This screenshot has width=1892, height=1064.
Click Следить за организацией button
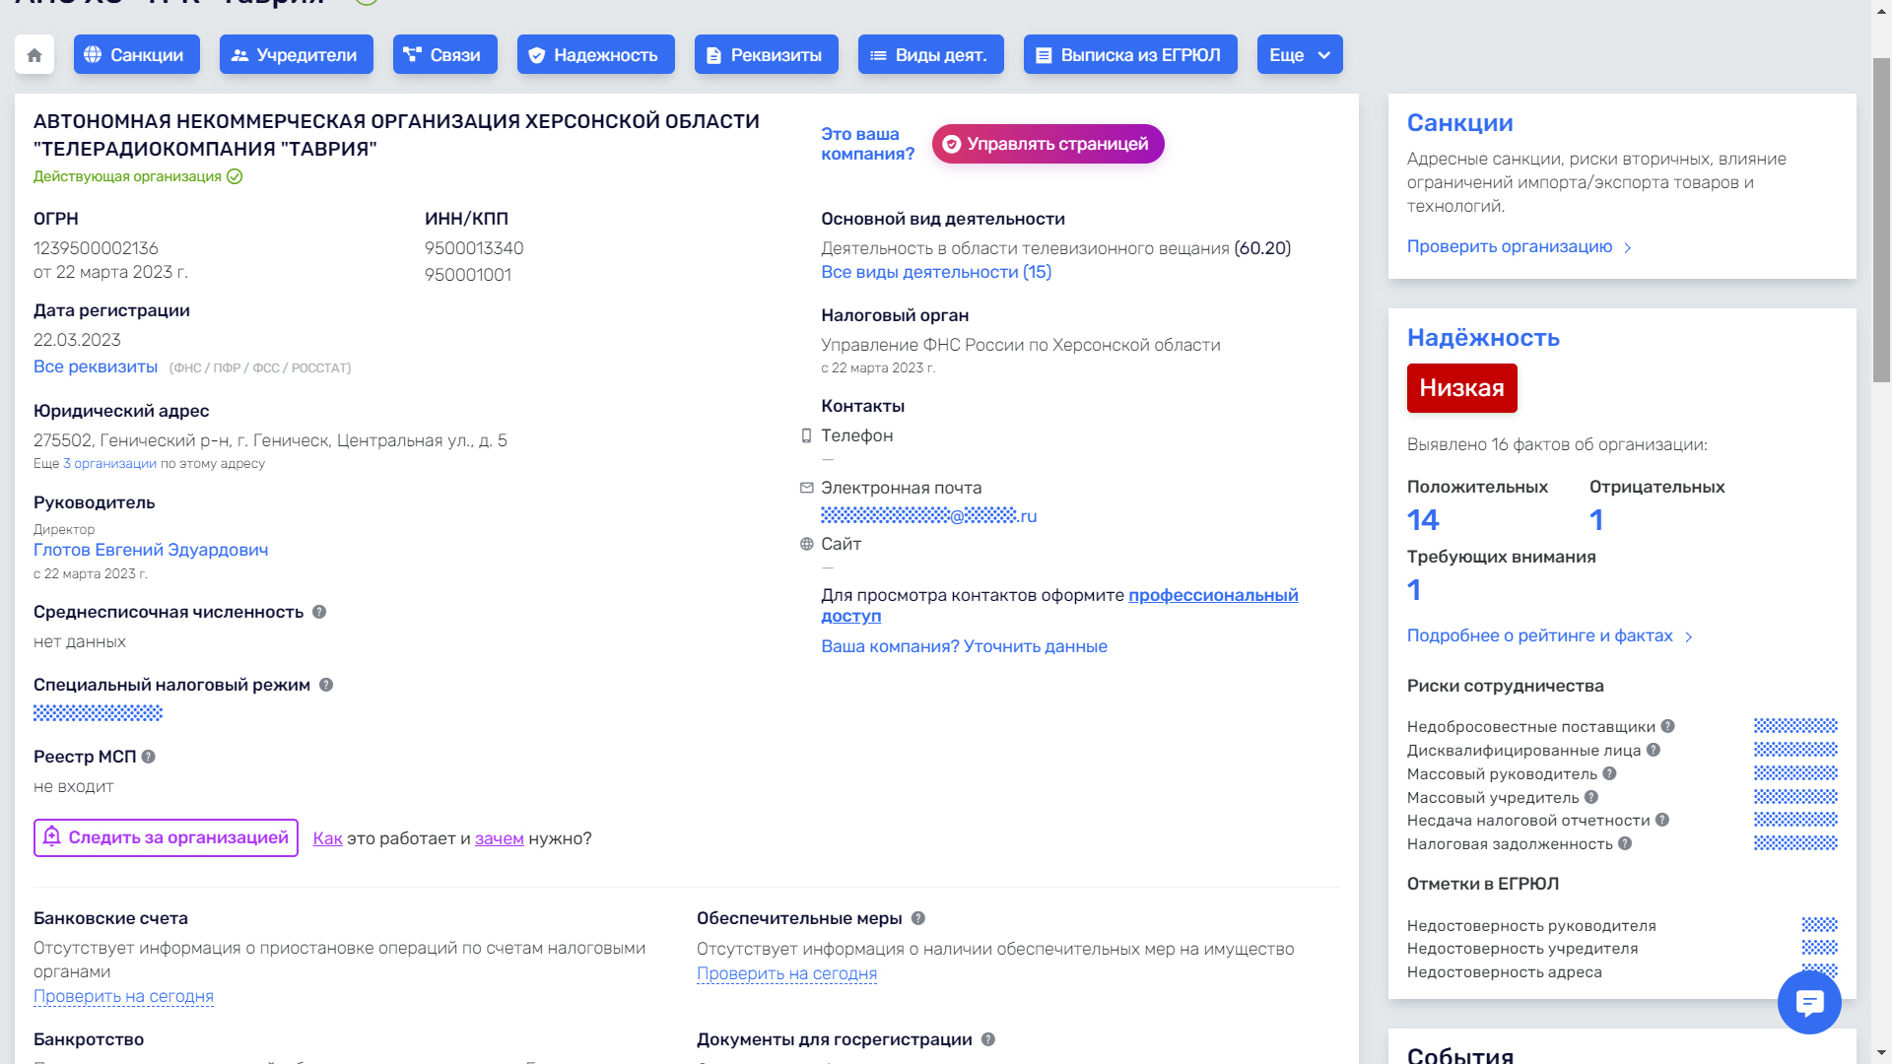[166, 837]
